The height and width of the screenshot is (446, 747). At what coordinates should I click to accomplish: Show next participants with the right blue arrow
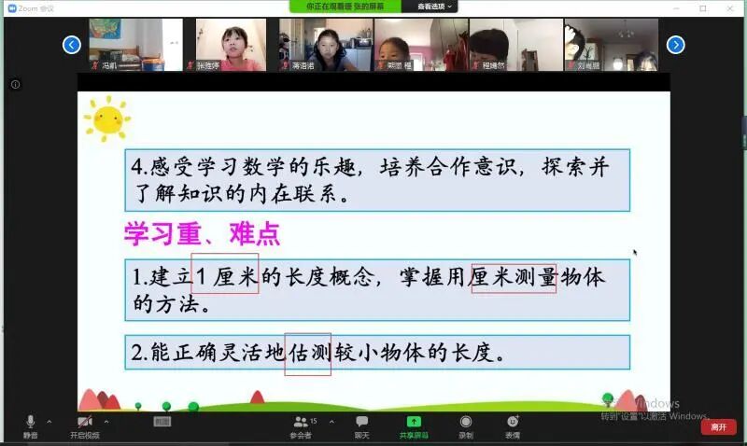coord(675,45)
